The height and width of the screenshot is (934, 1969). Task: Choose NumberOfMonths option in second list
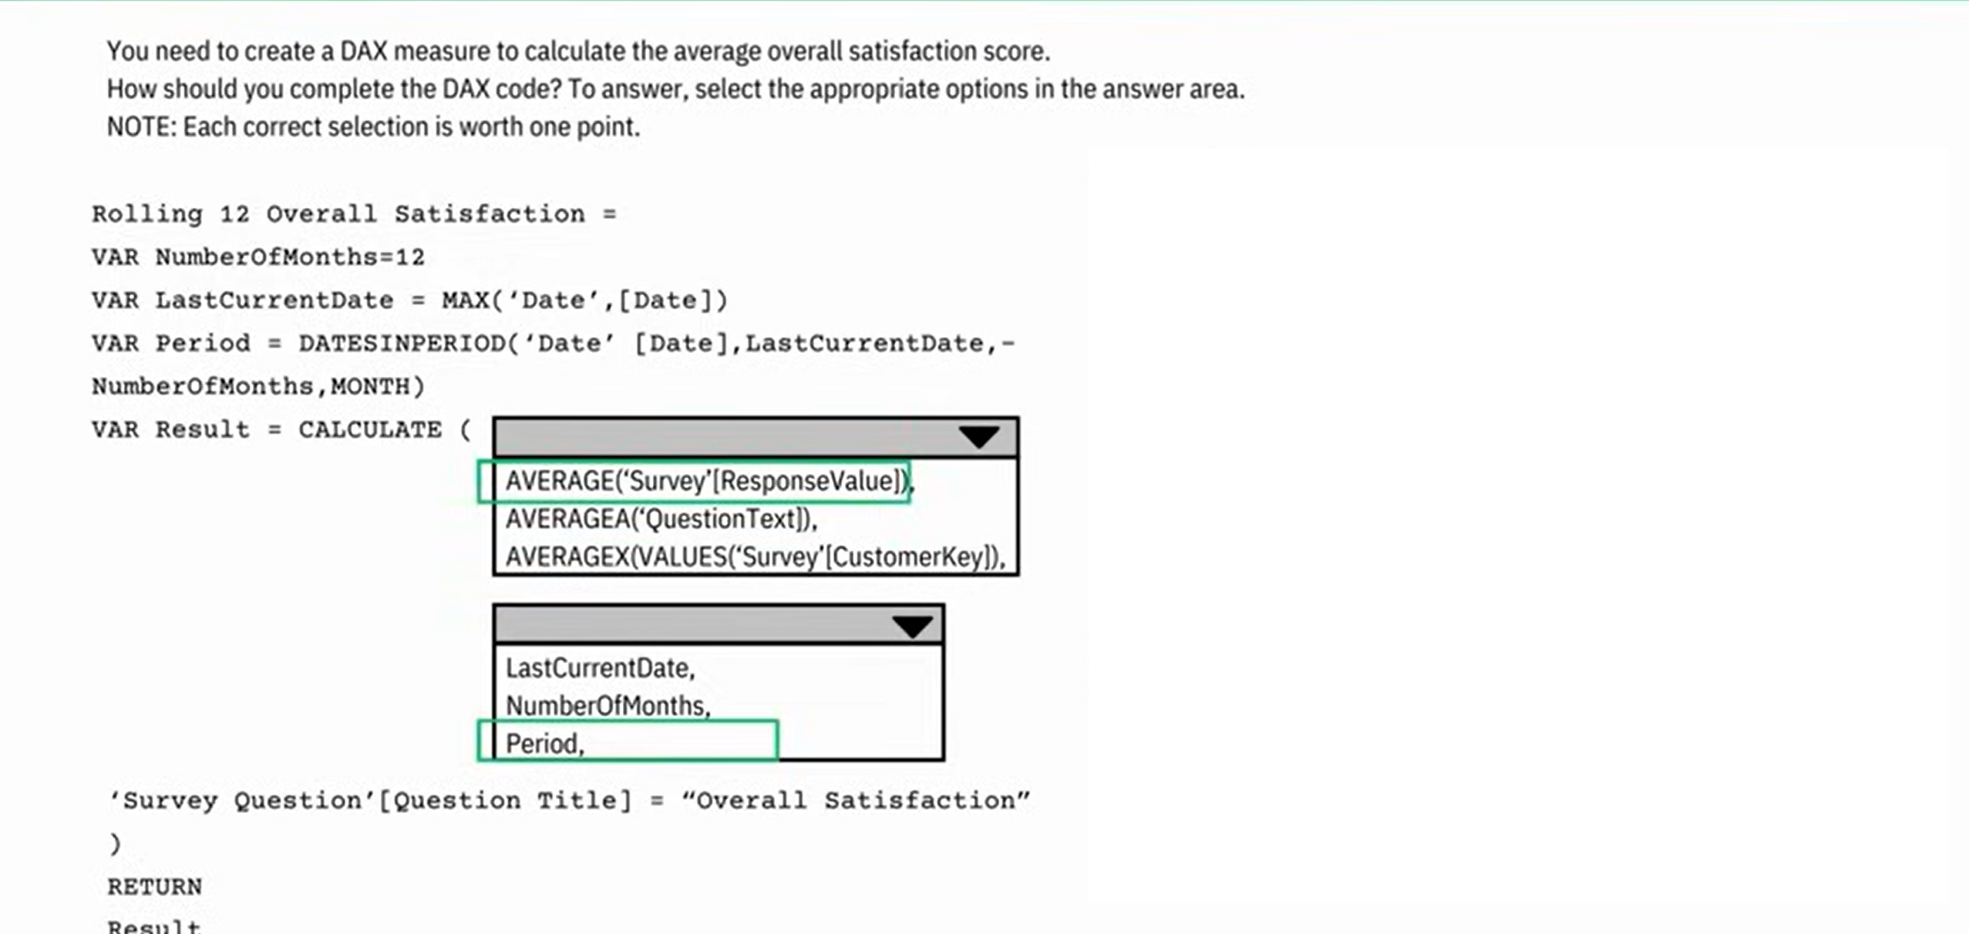(608, 706)
